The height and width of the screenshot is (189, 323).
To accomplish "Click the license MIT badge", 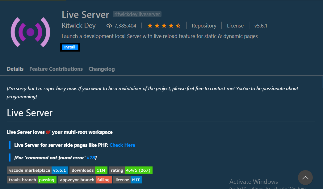I will (128, 180).
